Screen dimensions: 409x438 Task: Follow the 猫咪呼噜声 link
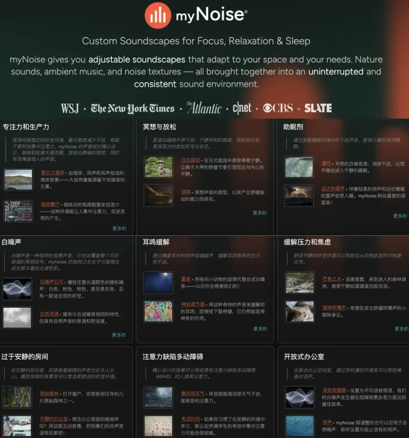tap(334, 308)
